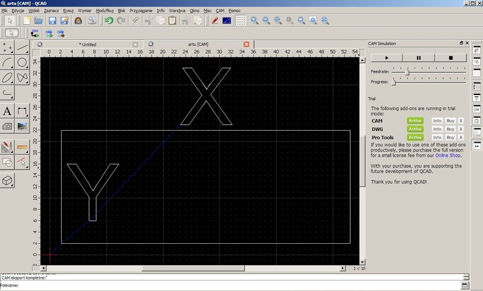Open the Plik menu
The image size is (483, 291).
(5, 10)
